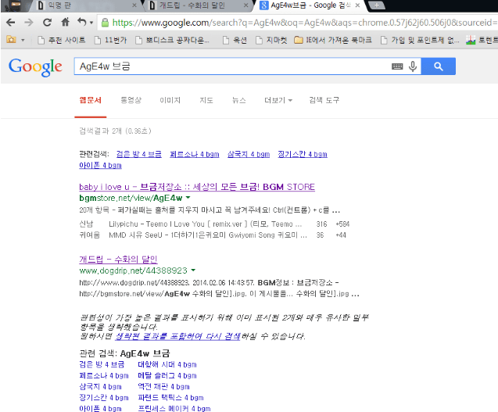Click the www.dogdrip.net/44388923 green URL

click(133, 270)
